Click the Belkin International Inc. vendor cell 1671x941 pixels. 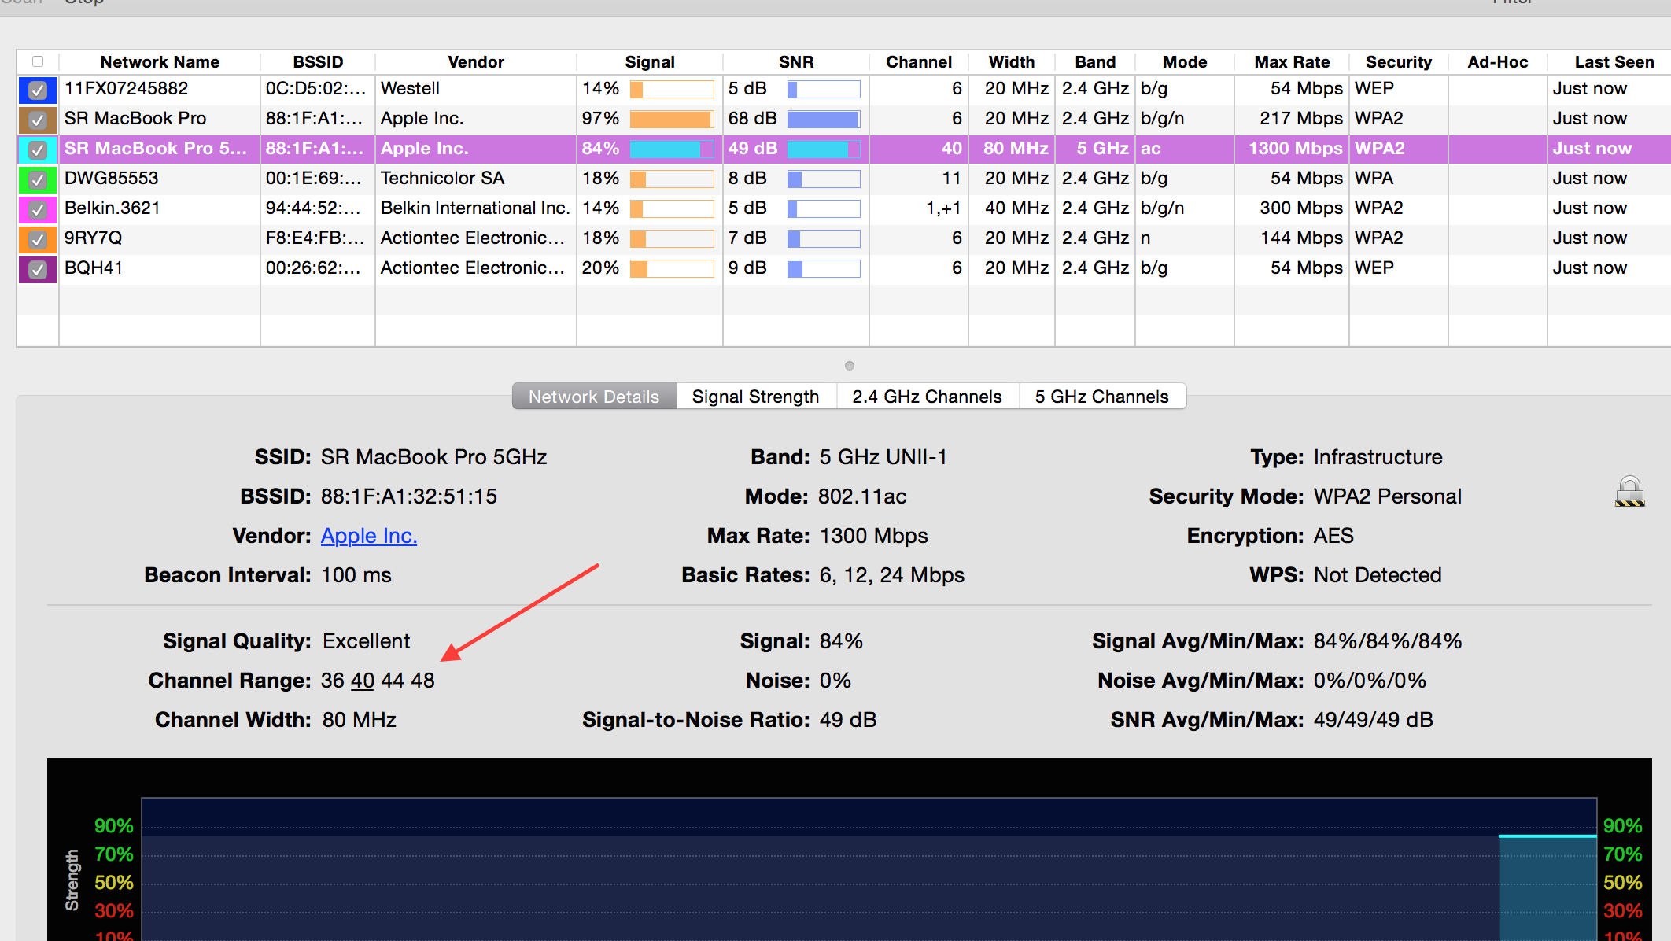pos(475,208)
